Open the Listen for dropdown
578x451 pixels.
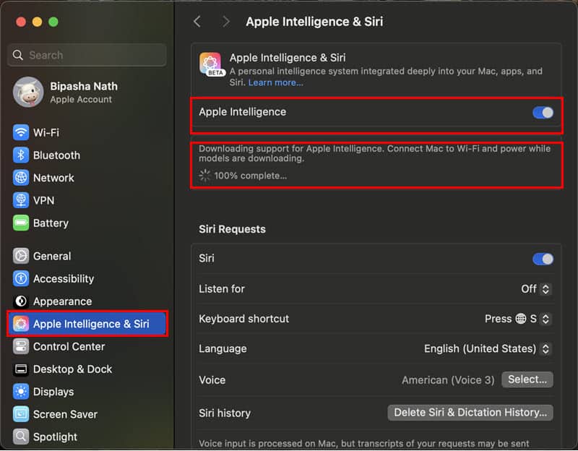pyautogui.click(x=537, y=289)
